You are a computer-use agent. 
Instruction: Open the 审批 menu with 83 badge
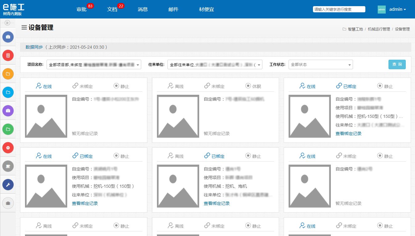(x=82, y=9)
